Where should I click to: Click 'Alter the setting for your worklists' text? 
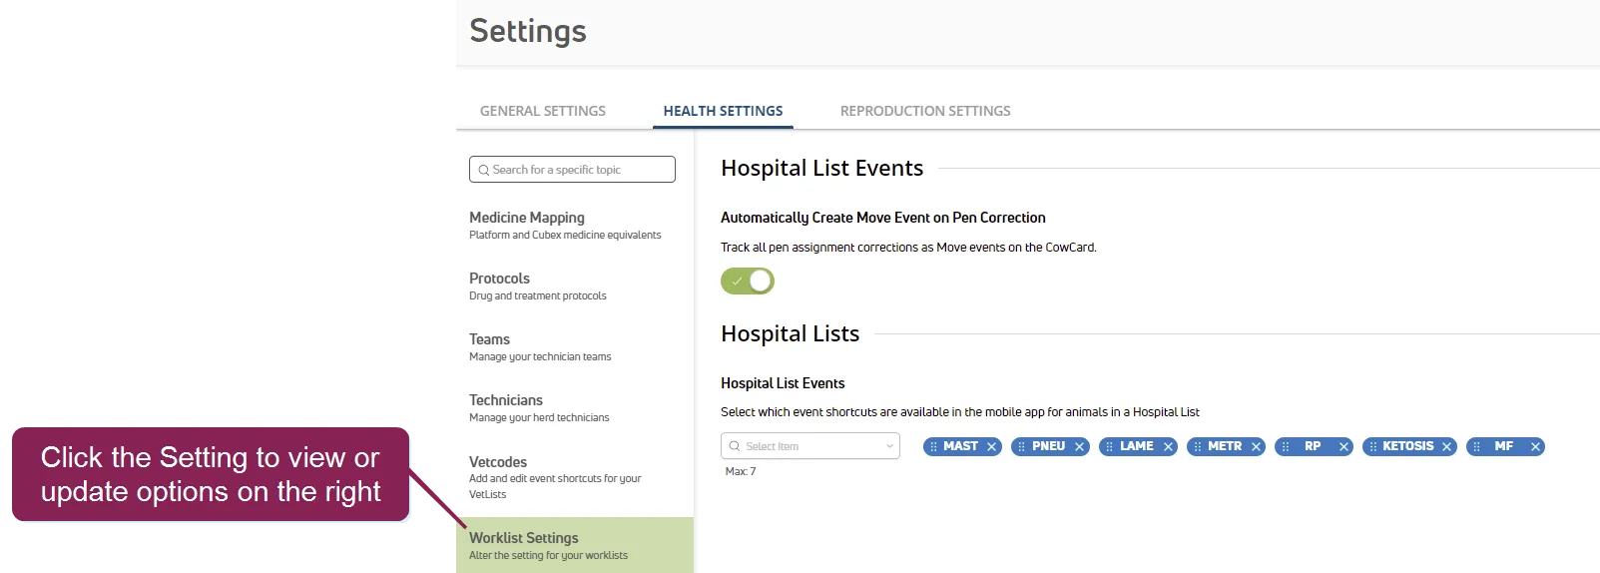coord(549,555)
